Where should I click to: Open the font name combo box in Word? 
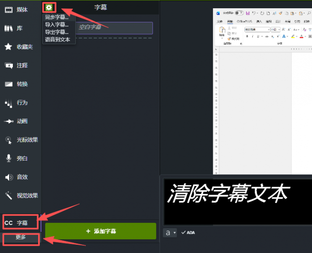(257, 30)
